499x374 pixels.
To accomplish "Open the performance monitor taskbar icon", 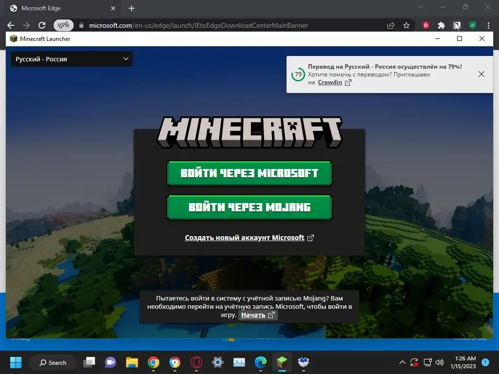I will click(x=239, y=362).
